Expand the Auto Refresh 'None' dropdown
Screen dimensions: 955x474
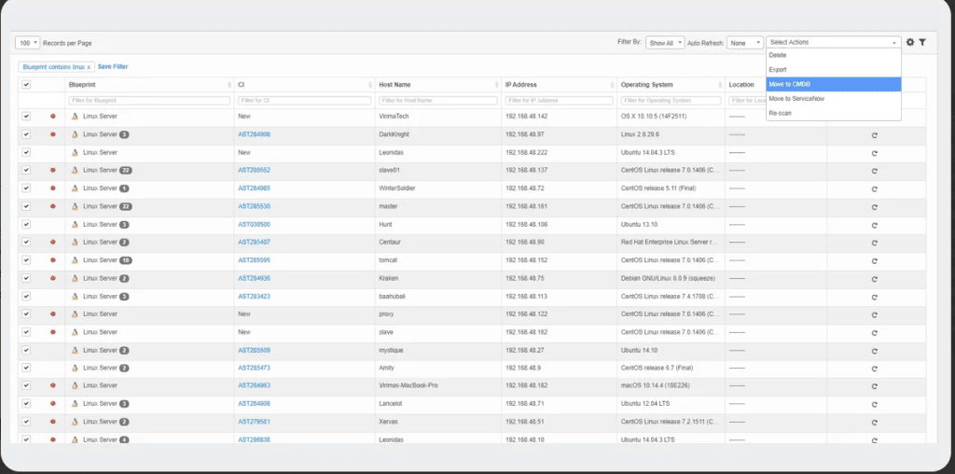tap(745, 43)
